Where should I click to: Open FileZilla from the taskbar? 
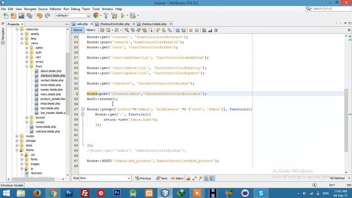pos(85,193)
